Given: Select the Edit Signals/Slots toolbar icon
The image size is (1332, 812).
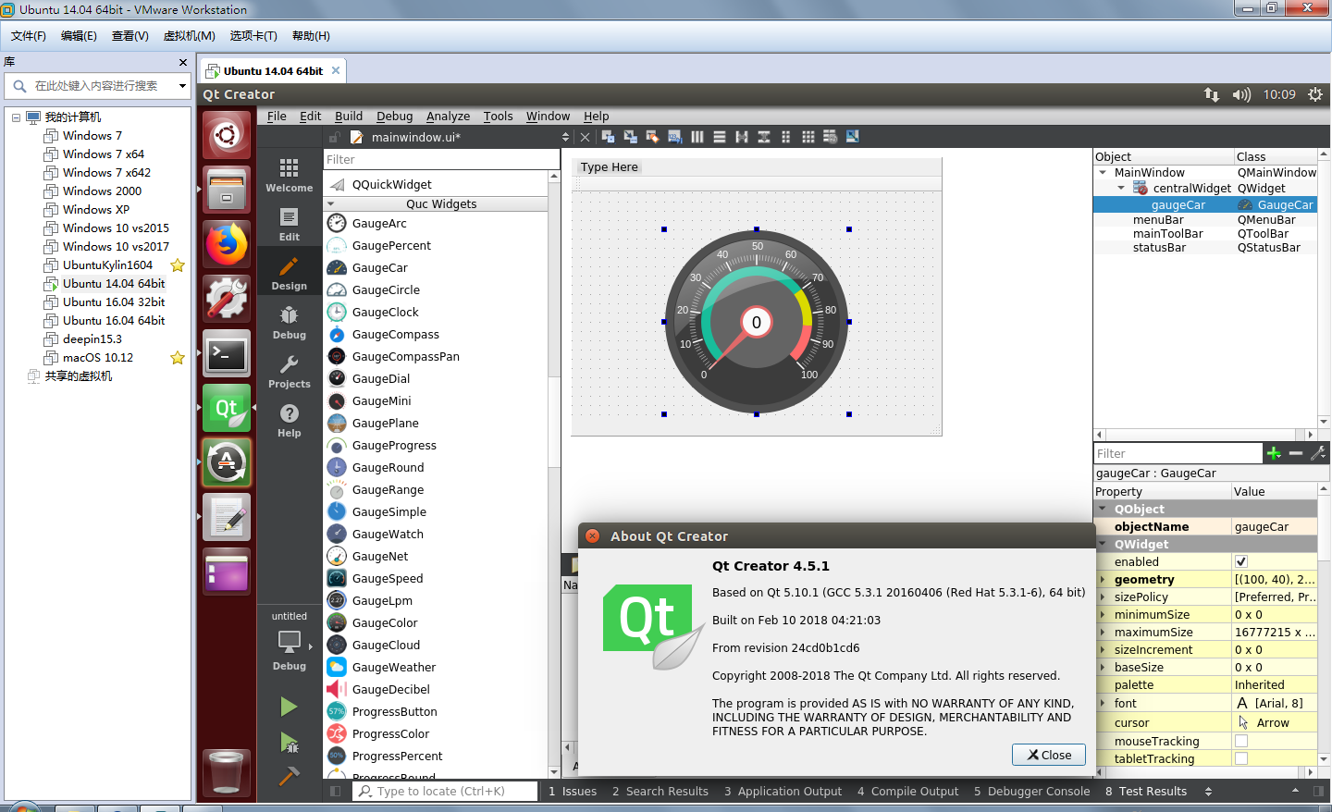Looking at the screenshot, I should (630, 137).
